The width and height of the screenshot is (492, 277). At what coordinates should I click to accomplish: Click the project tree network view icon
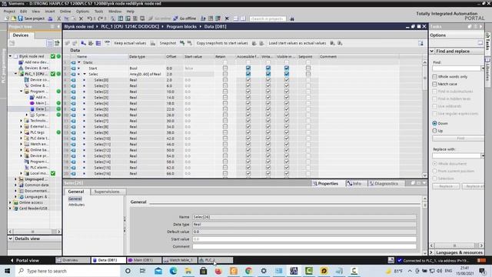[x=57, y=43]
